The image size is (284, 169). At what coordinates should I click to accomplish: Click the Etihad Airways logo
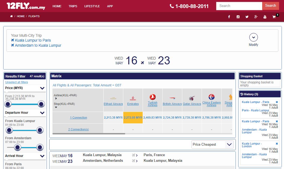(x=113, y=98)
